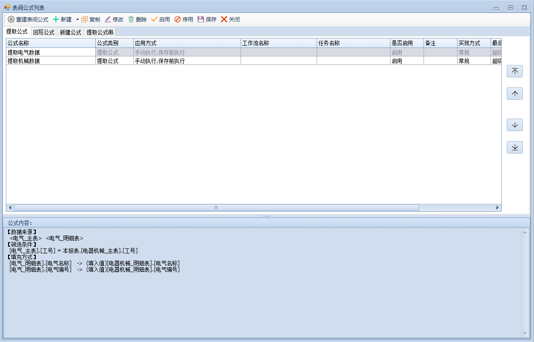Click the 复制 copy icon

[85, 20]
